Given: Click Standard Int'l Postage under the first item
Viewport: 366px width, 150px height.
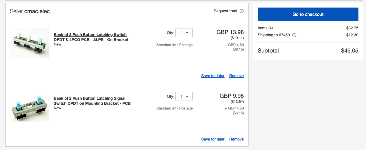Looking at the screenshot, I should 174,45.
